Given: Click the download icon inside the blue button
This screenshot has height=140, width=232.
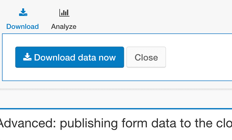Looking at the screenshot, I should pyautogui.click(x=27, y=57).
